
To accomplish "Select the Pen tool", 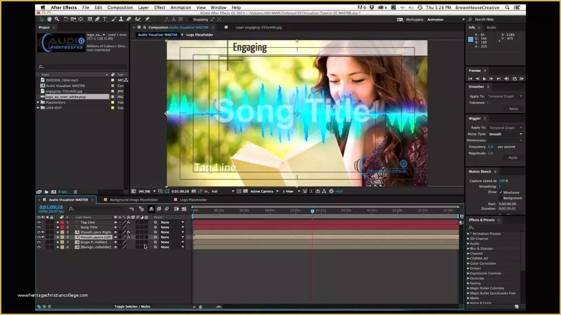I will point(97,19).
